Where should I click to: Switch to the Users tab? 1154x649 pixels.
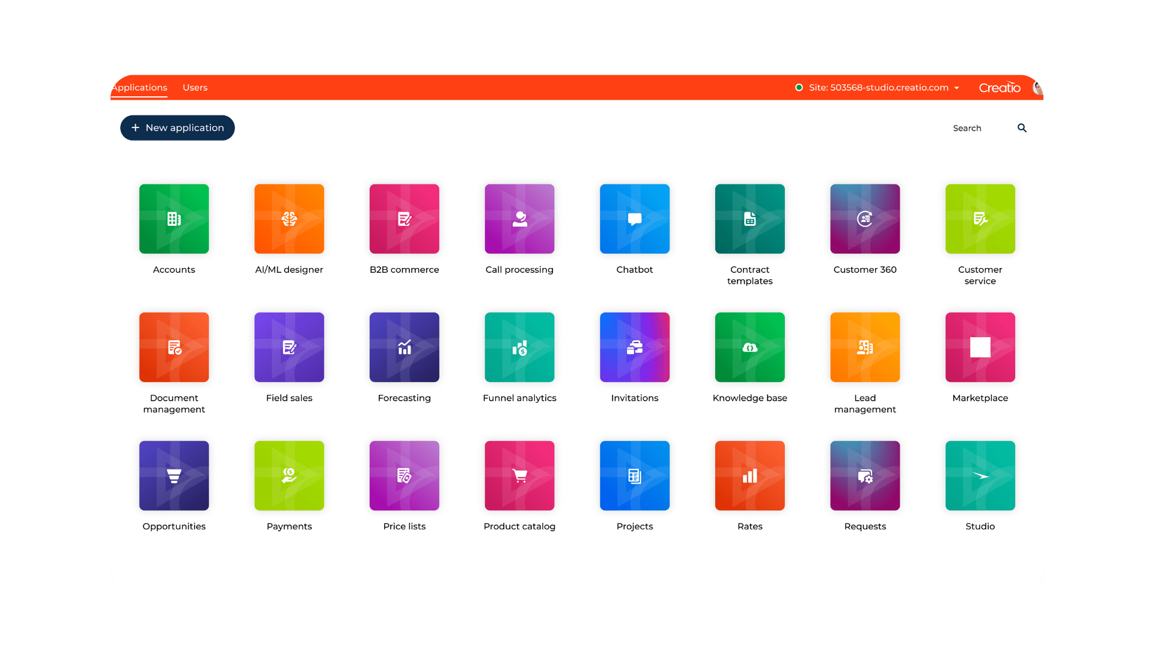click(x=195, y=87)
